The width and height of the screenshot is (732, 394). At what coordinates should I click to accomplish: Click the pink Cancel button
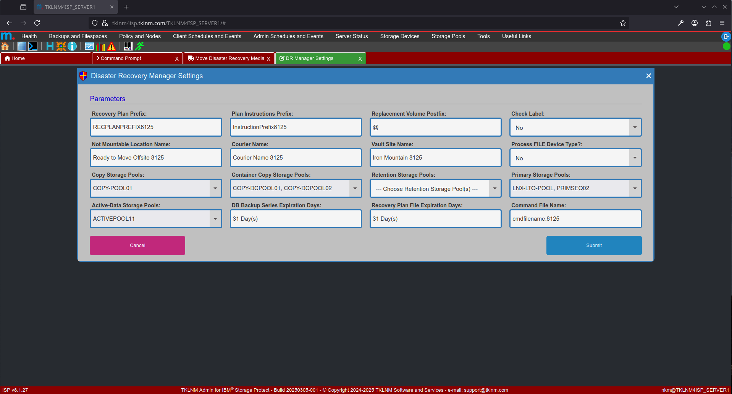click(137, 245)
